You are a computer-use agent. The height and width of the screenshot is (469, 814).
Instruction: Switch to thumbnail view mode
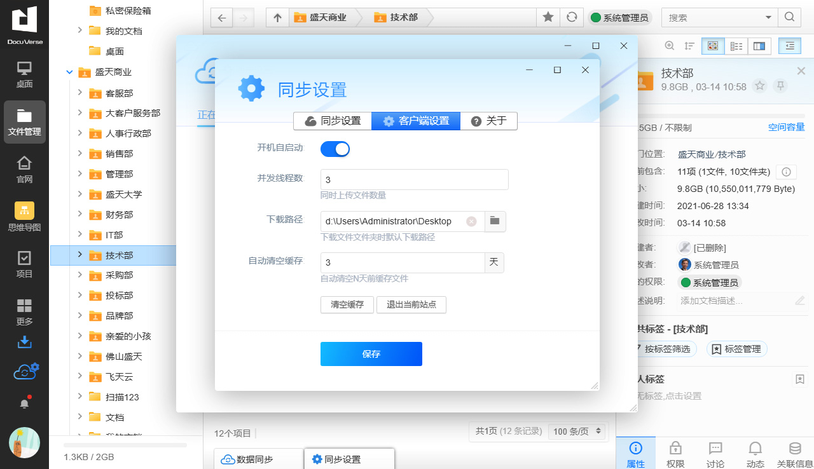click(x=713, y=46)
